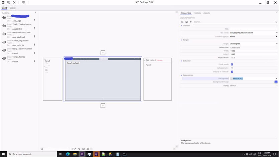Open options menu for the App_Logo action
The height and width of the screenshot is (157, 279).
[x=34, y=20]
